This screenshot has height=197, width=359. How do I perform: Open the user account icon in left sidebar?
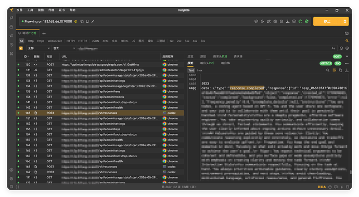[x=11, y=170]
